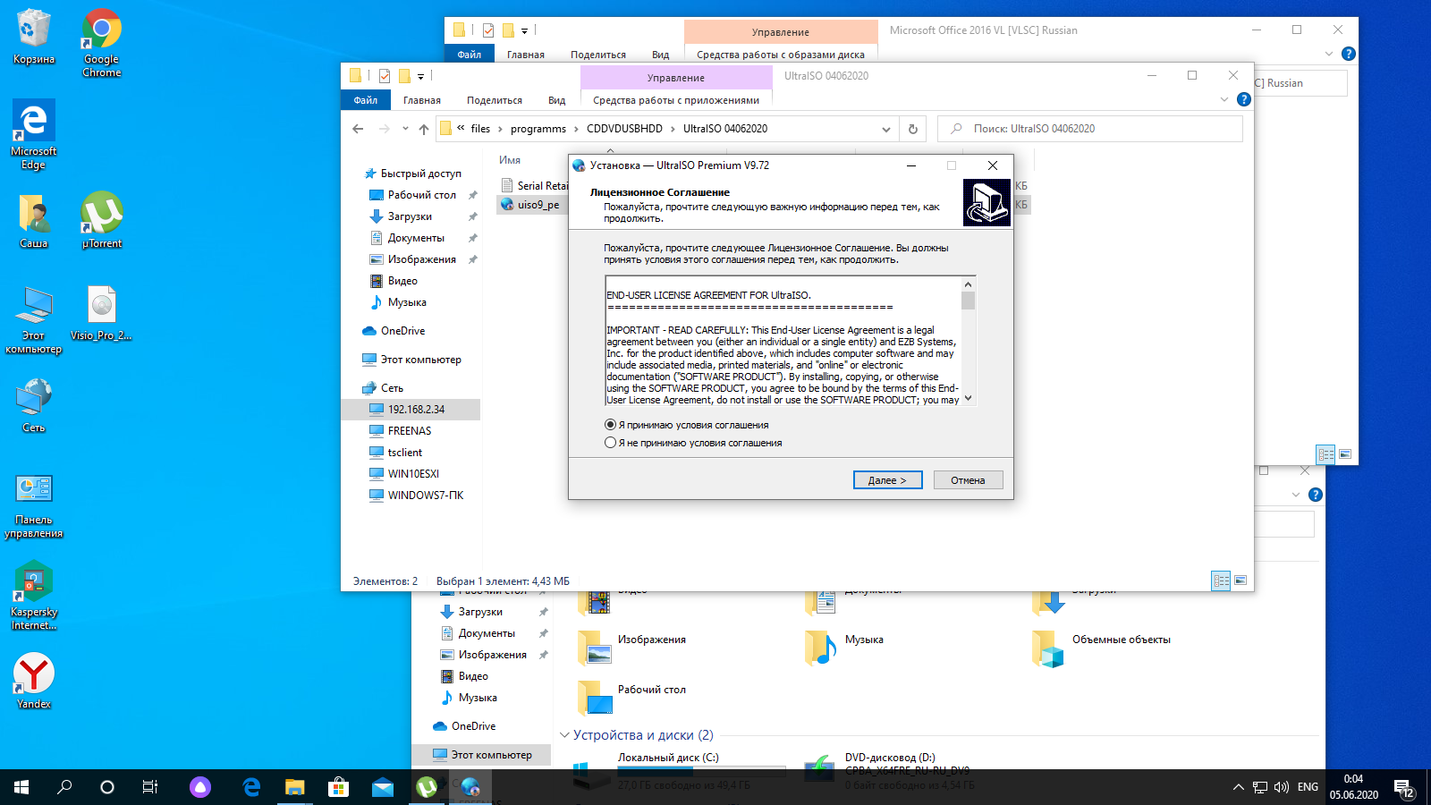Select WINDOWS7-ПК network computer

point(426,496)
